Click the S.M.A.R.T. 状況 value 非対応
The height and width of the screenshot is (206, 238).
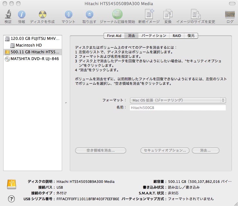click(173, 193)
